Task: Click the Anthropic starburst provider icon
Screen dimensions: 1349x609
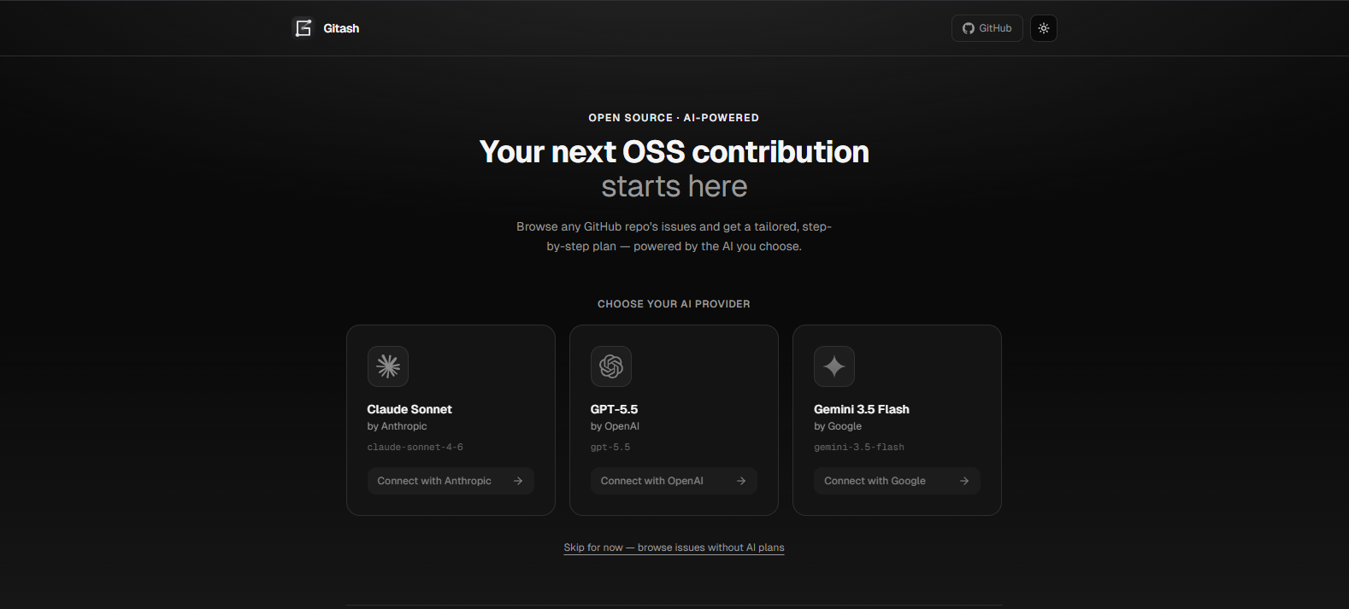Action: coord(388,366)
